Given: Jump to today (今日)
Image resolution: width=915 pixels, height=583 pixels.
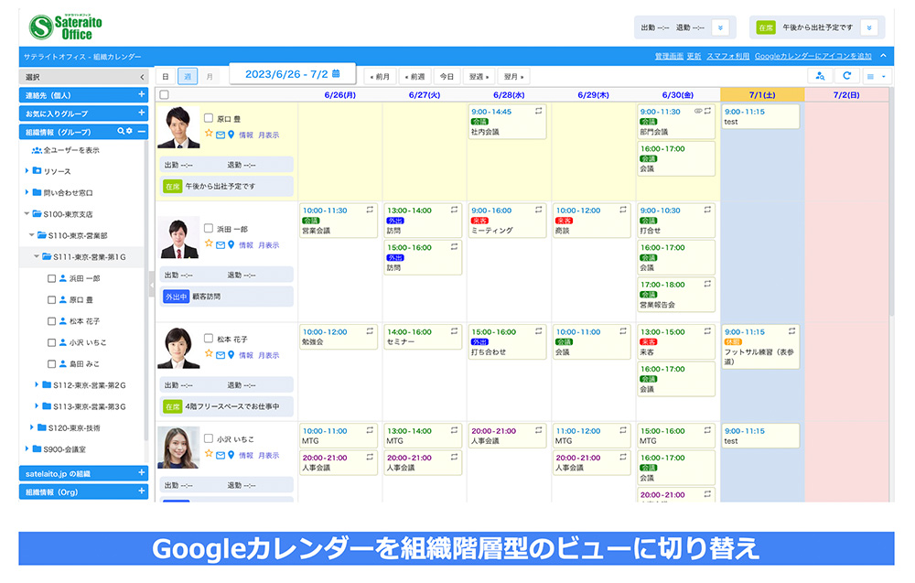Looking at the screenshot, I should 447,77.
